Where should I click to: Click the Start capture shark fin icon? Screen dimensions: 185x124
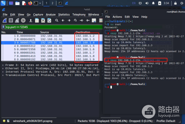(4, 20)
